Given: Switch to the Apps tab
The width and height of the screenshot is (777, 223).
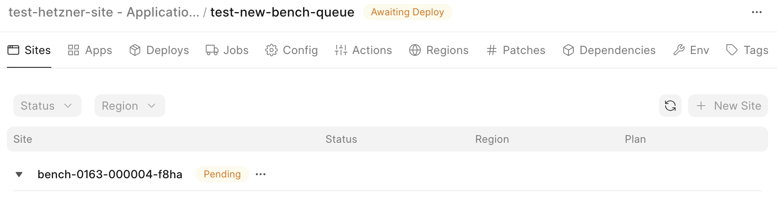Looking at the screenshot, I should (x=90, y=50).
